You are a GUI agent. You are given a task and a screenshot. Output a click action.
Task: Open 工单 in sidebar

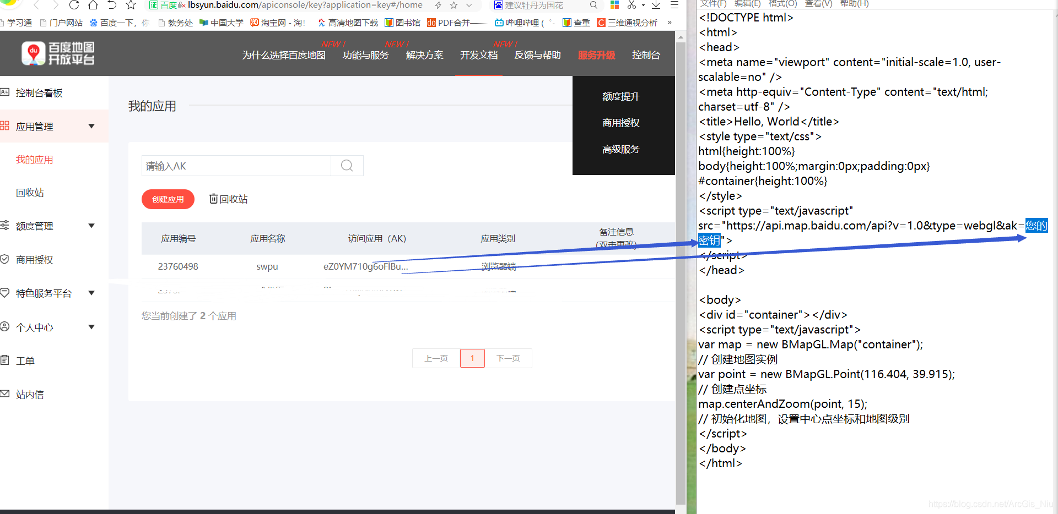coord(25,361)
